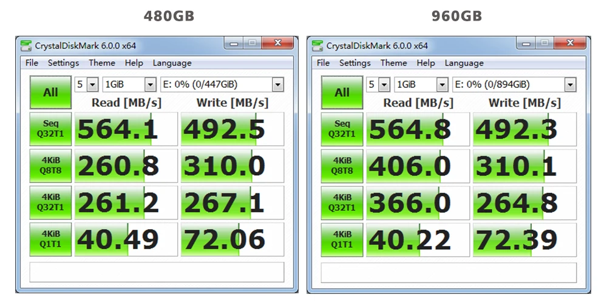Click Read [MB/s] header in 480GB window
Viewport: 607px width, 303px height.
126,103
